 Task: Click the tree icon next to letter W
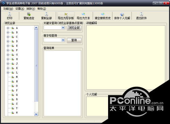point(13,113)
